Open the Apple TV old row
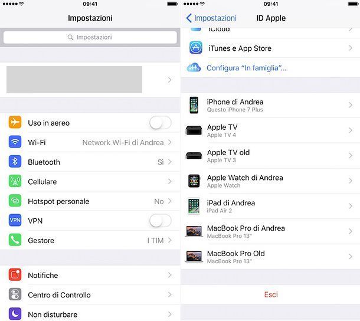 click(x=270, y=156)
